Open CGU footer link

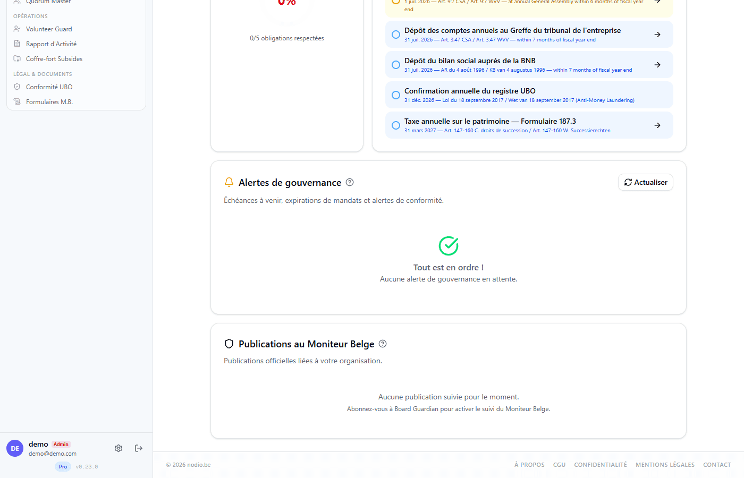[559, 465]
